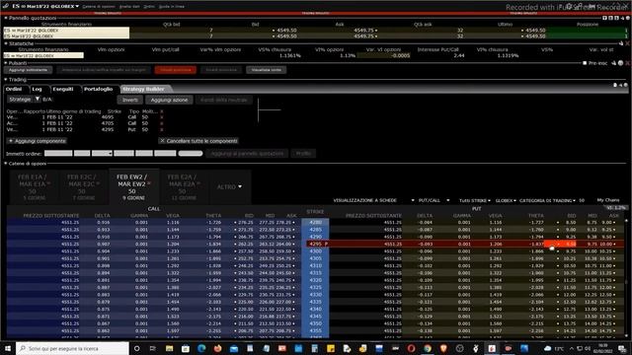
Task: Open the Strategie dropdown
Action: point(24,99)
